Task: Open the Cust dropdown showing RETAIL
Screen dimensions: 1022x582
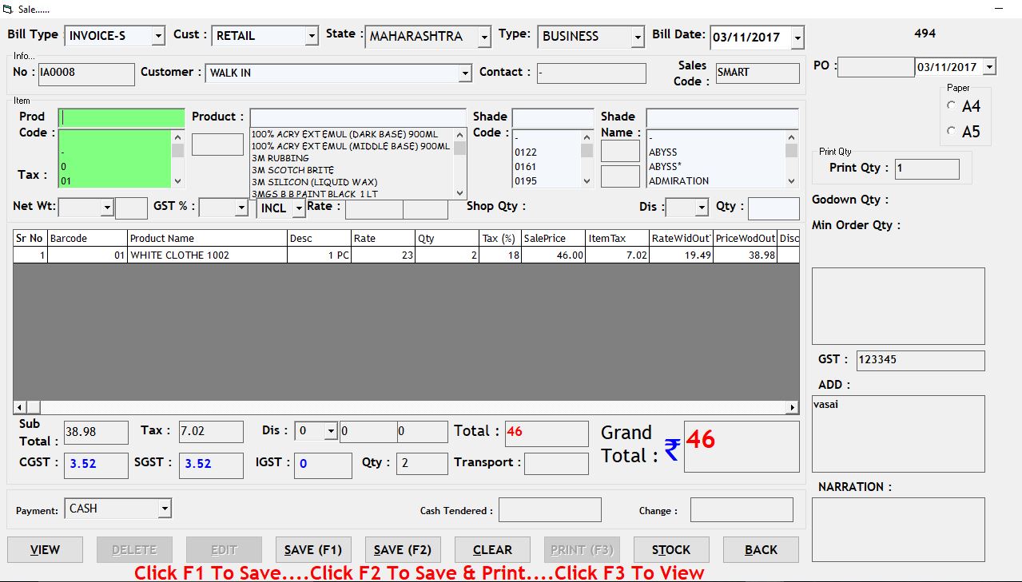Action: (x=312, y=36)
